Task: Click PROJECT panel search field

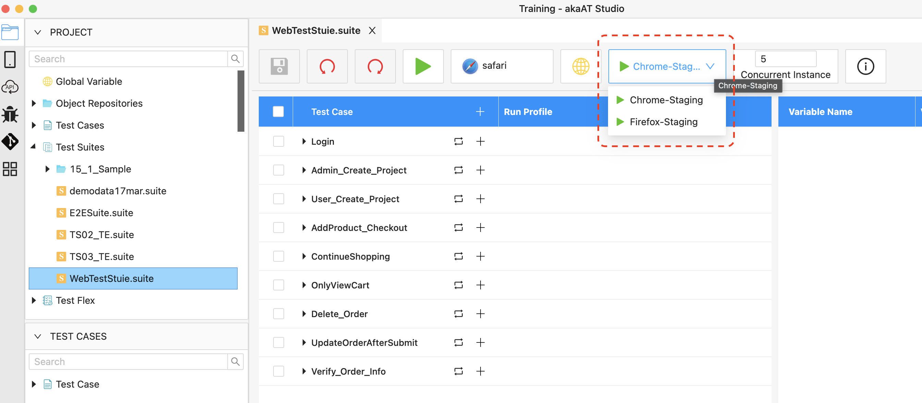Action: click(x=128, y=59)
